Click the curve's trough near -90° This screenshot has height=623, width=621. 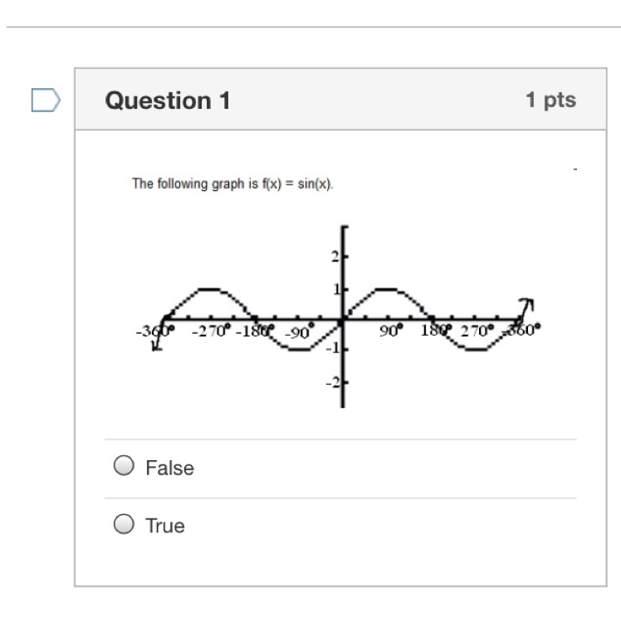pyautogui.click(x=300, y=350)
